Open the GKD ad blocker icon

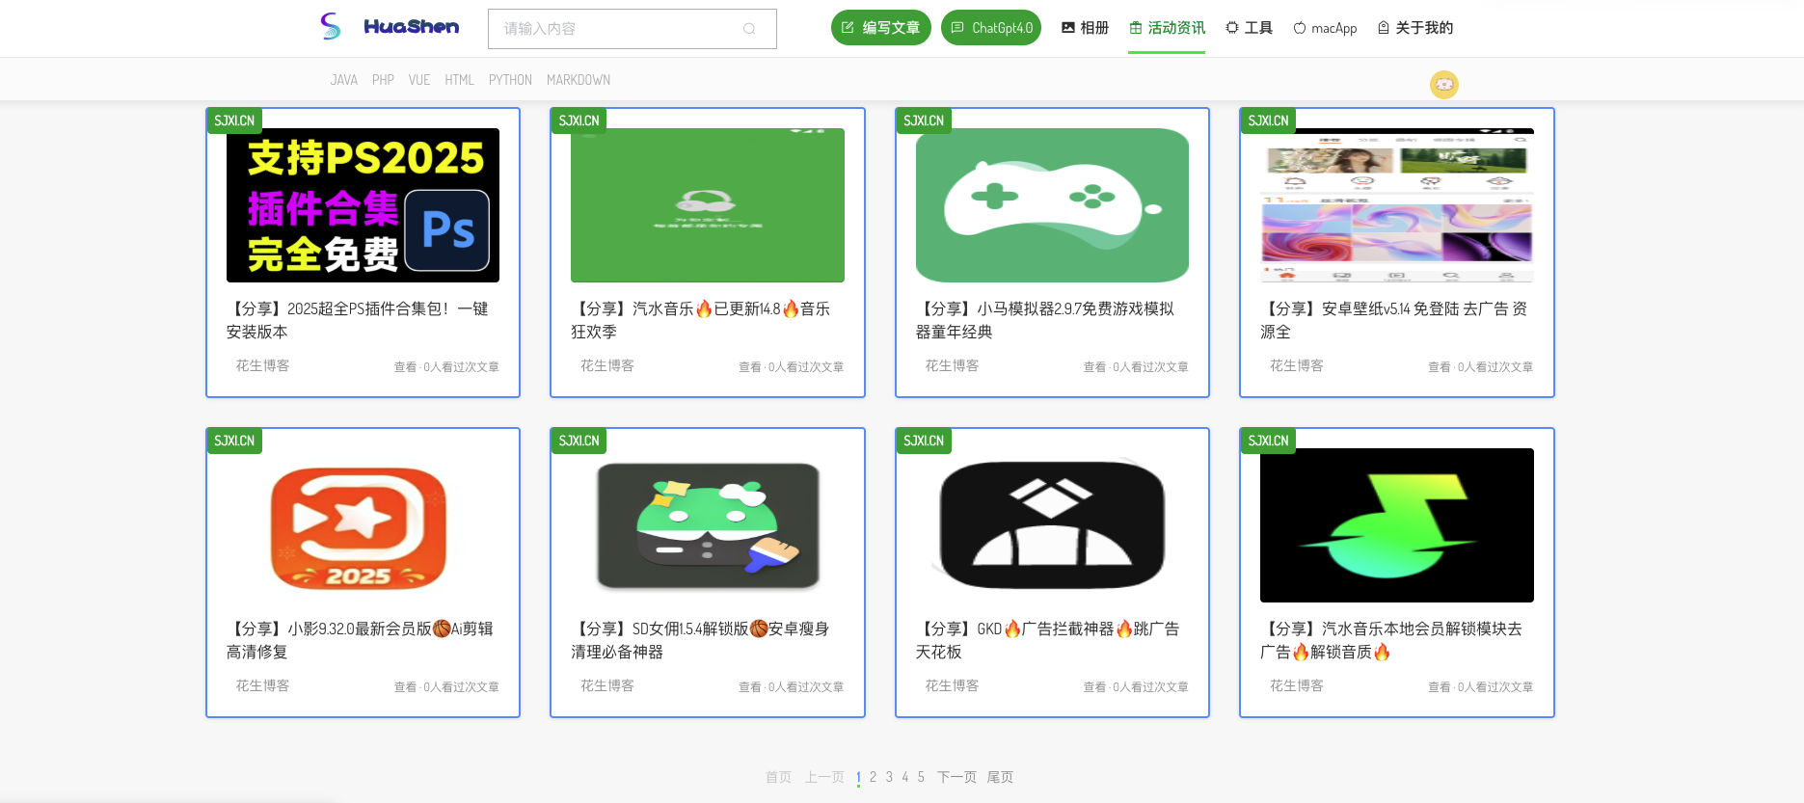click(x=1052, y=526)
